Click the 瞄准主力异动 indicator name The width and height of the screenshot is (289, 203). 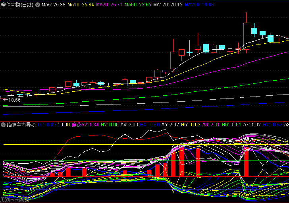point(21,125)
